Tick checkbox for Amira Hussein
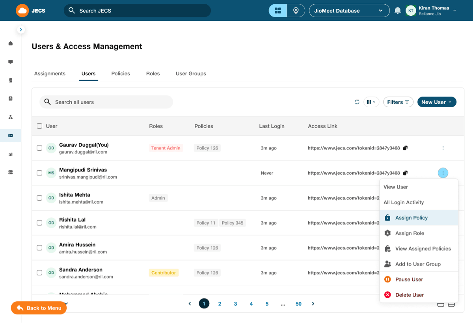 (39, 248)
